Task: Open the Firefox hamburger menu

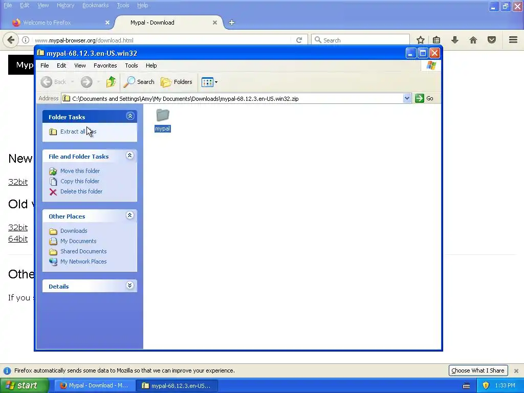Action: pos(513,40)
